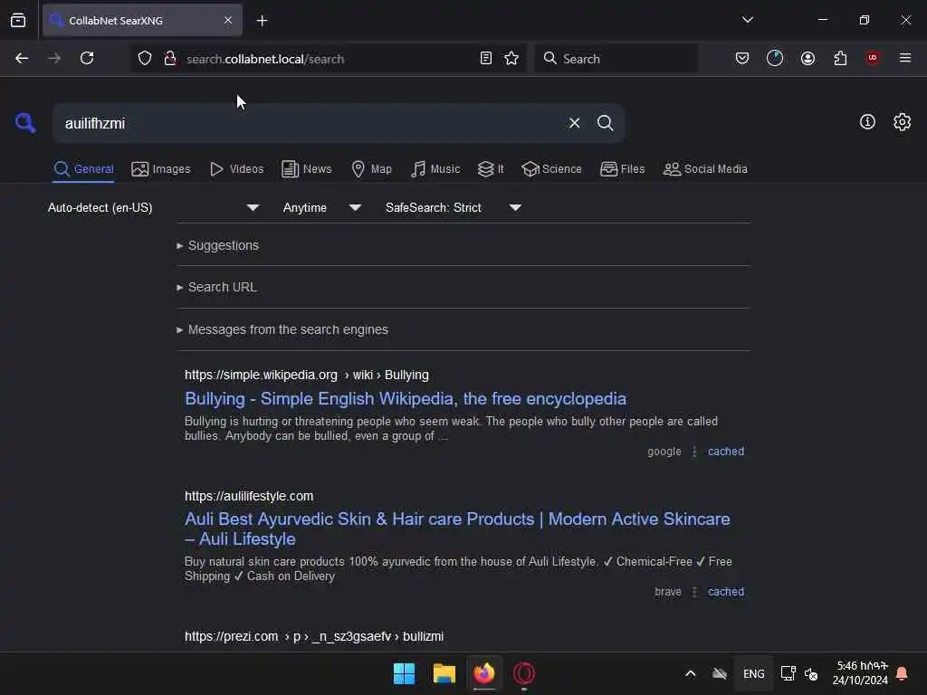The image size is (927, 695).
Task: Open cached link for Wikipedia result
Action: click(726, 452)
